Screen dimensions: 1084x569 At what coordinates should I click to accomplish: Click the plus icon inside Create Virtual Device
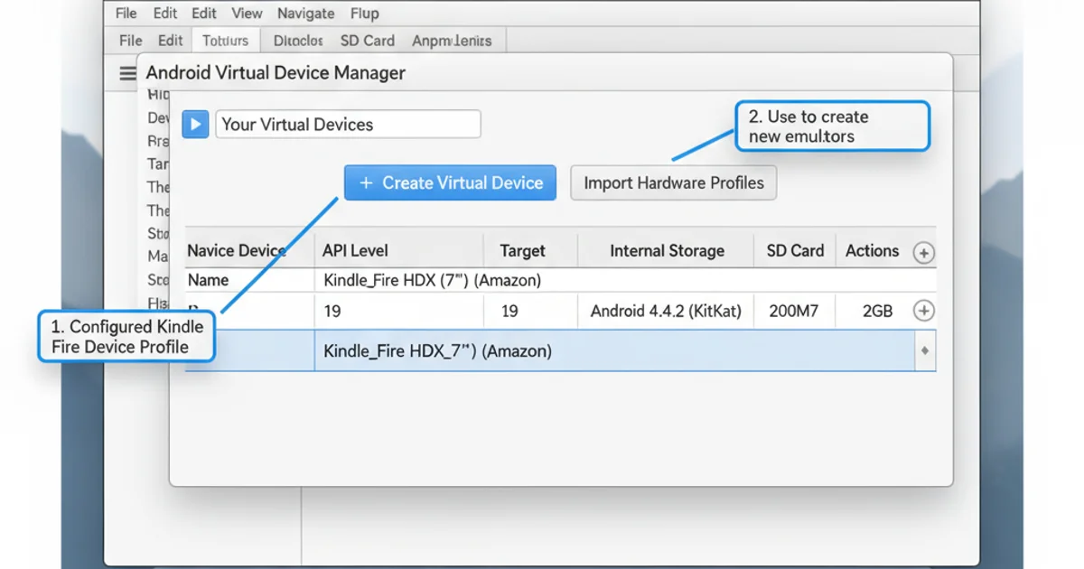point(365,182)
